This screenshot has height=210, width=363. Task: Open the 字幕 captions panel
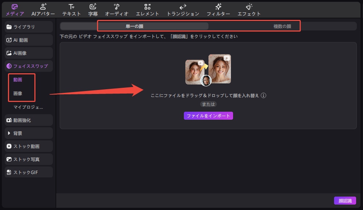(x=93, y=7)
